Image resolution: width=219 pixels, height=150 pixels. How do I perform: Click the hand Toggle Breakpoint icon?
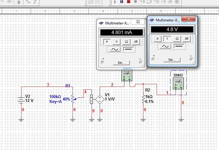click(170, 2)
